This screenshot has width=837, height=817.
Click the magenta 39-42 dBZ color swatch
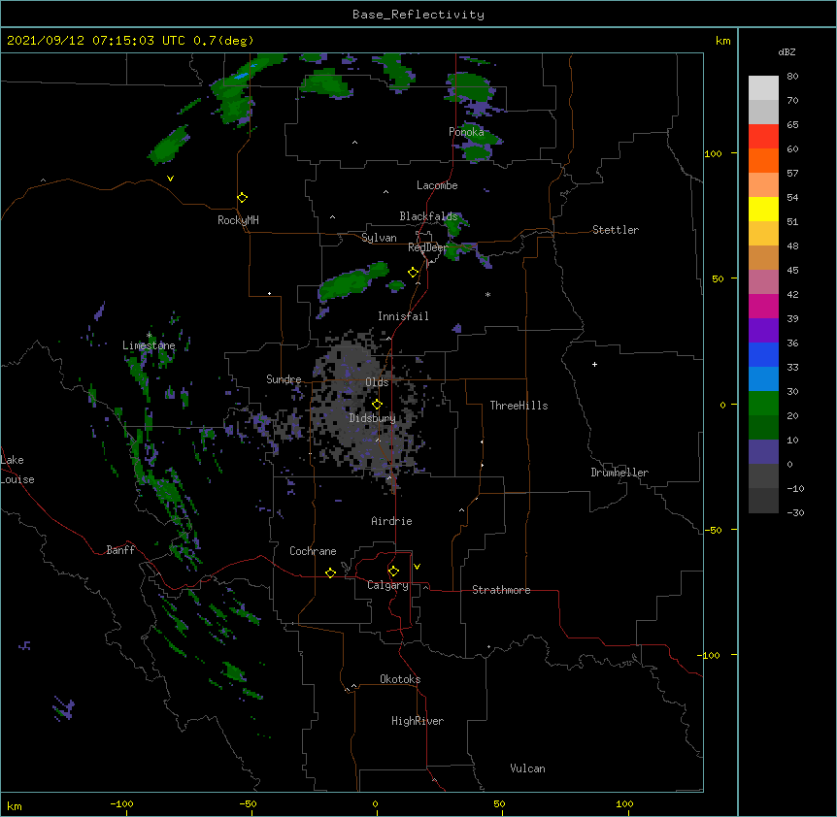[x=763, y=306]
